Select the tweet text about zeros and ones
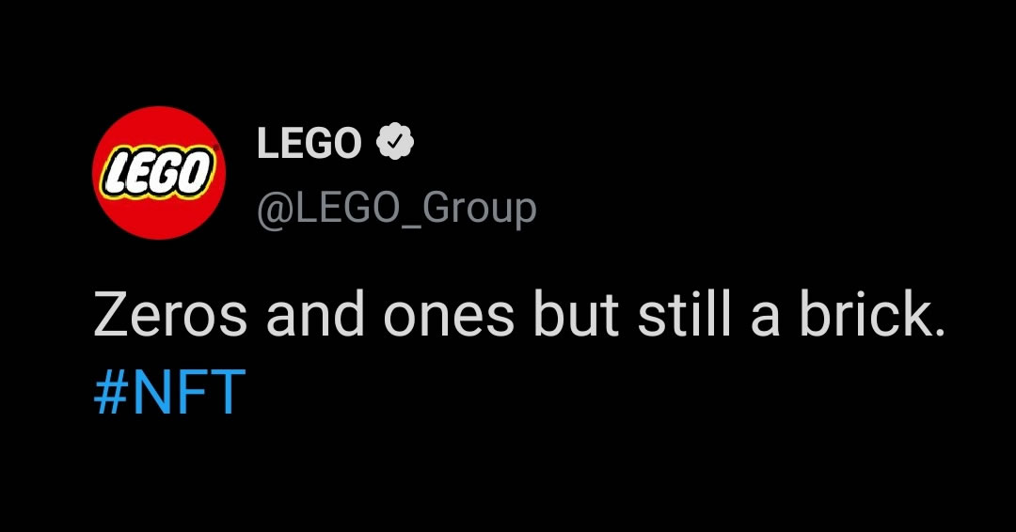Viewport: 1016px width, 532px height. pyautogui.click(x=517, y=317)
